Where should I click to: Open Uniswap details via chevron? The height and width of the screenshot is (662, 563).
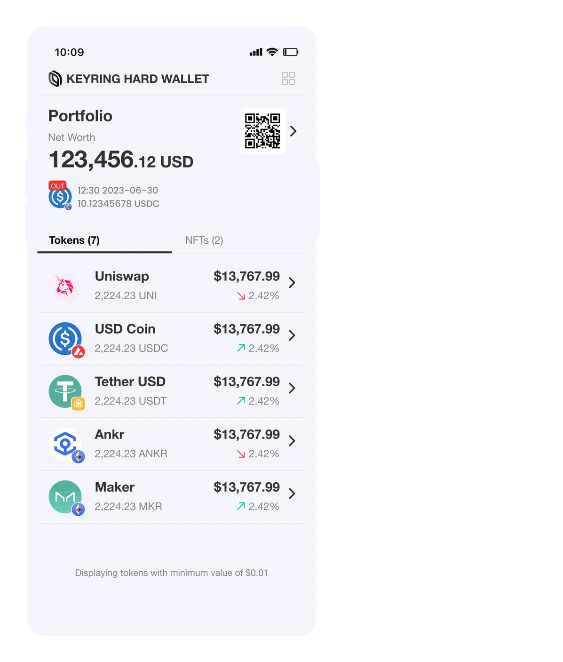point(292,283)
